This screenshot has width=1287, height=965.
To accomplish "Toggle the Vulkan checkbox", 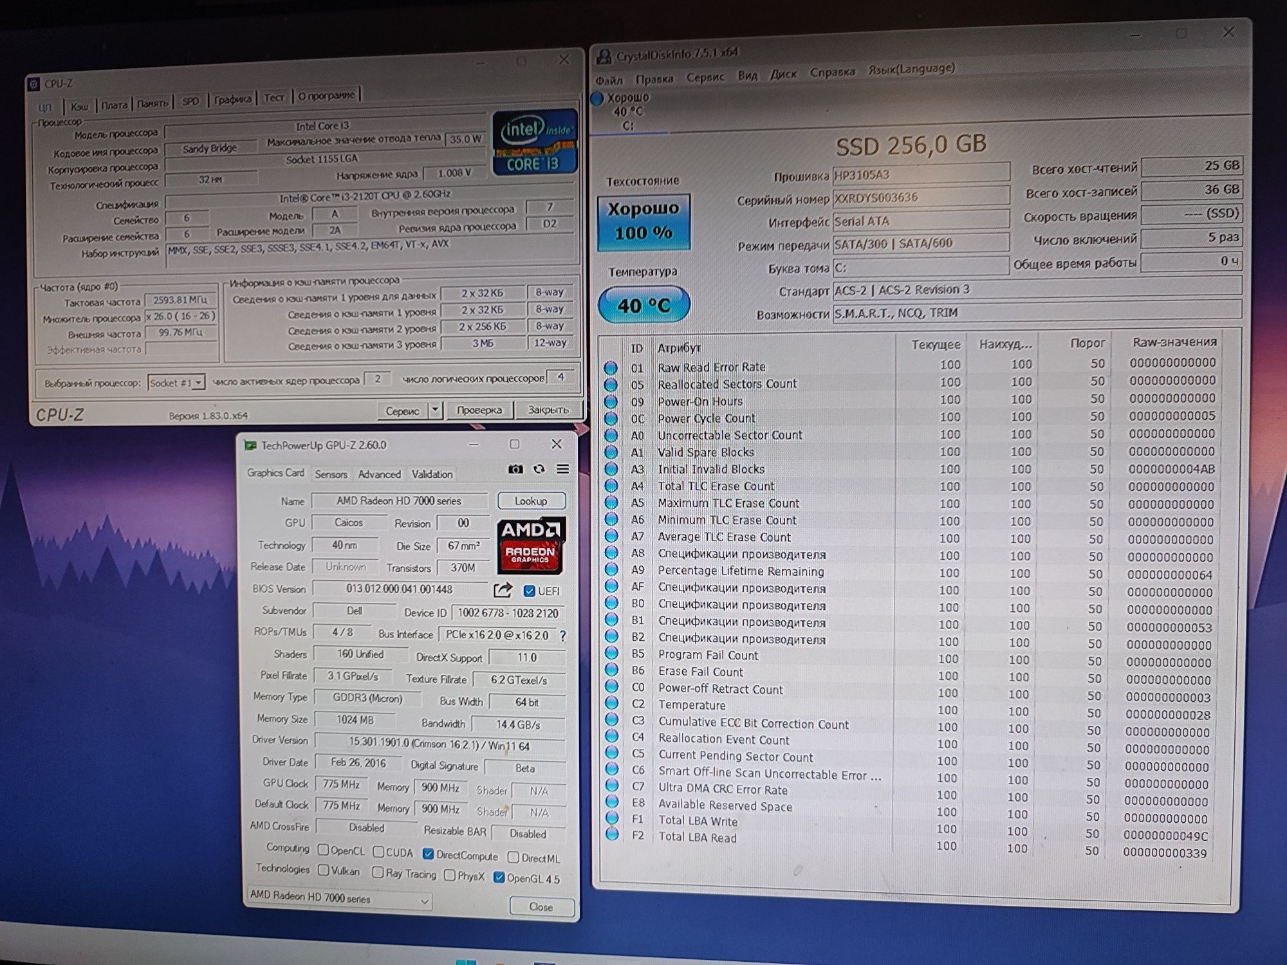I will pyautogui.click(x=323, y=870).
